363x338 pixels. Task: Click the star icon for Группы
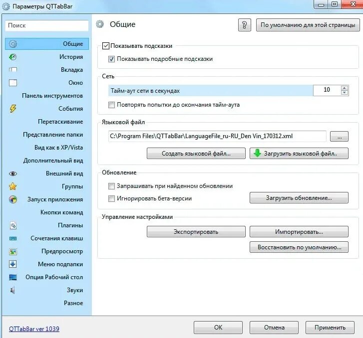tap(13, 186)
